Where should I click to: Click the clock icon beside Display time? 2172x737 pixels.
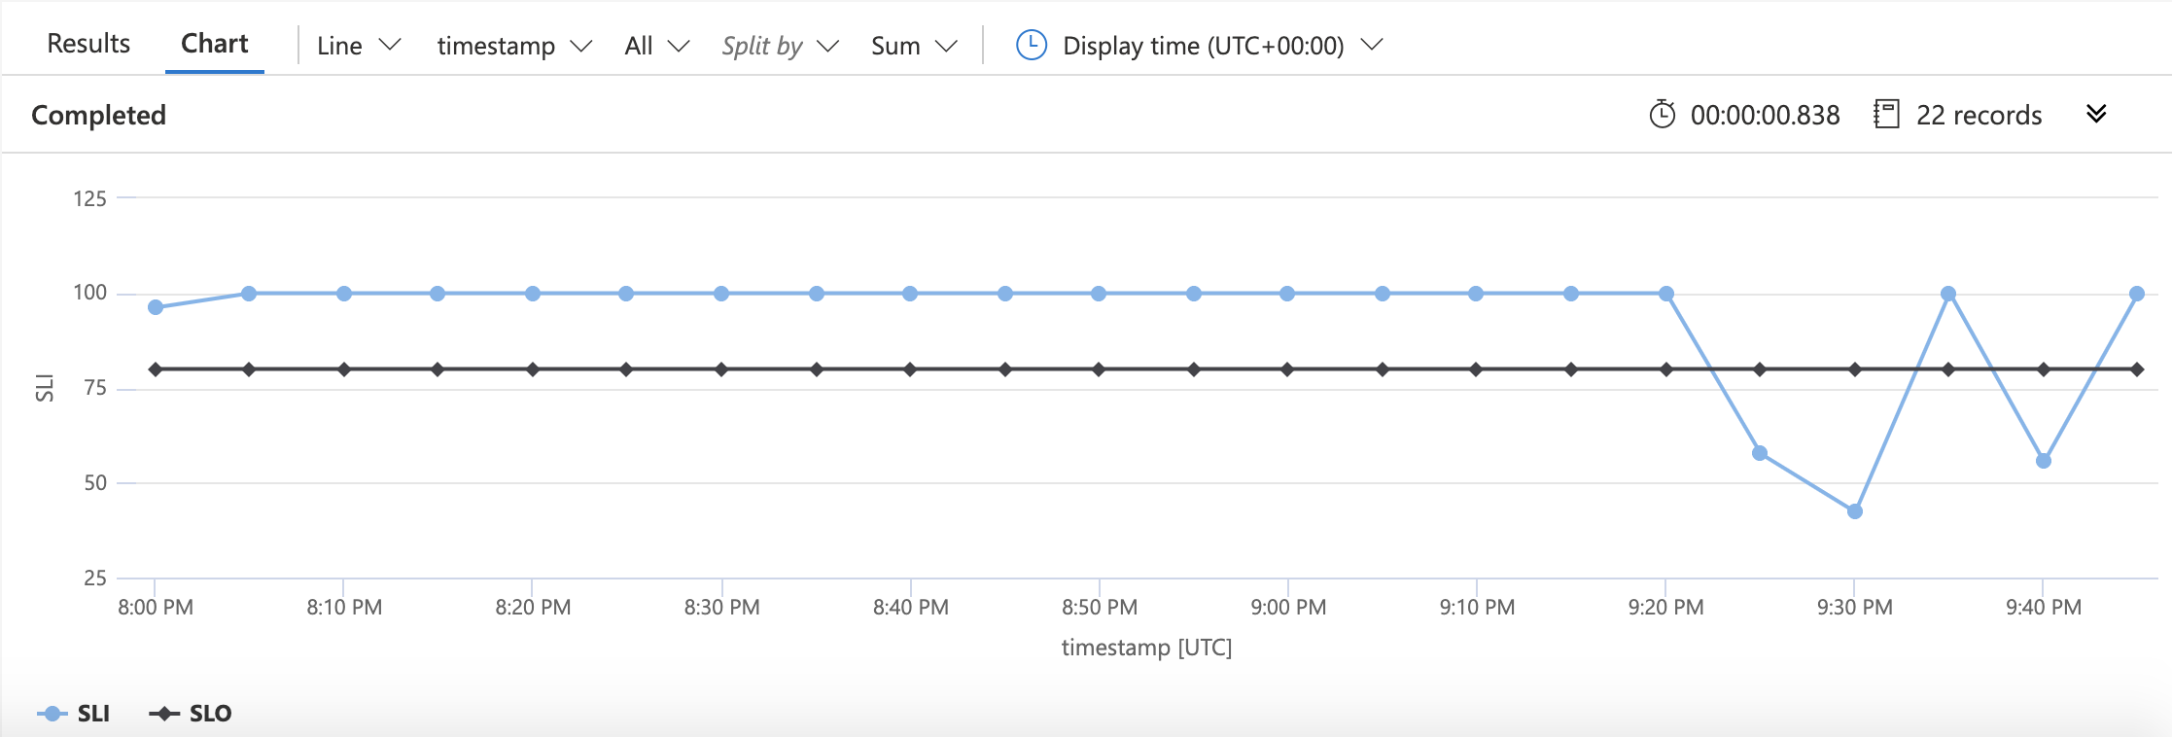tap(1032, 45)
